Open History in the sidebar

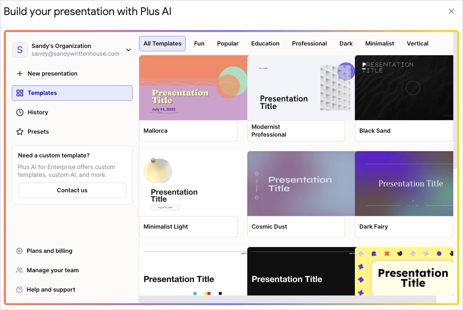click(72, 112)
